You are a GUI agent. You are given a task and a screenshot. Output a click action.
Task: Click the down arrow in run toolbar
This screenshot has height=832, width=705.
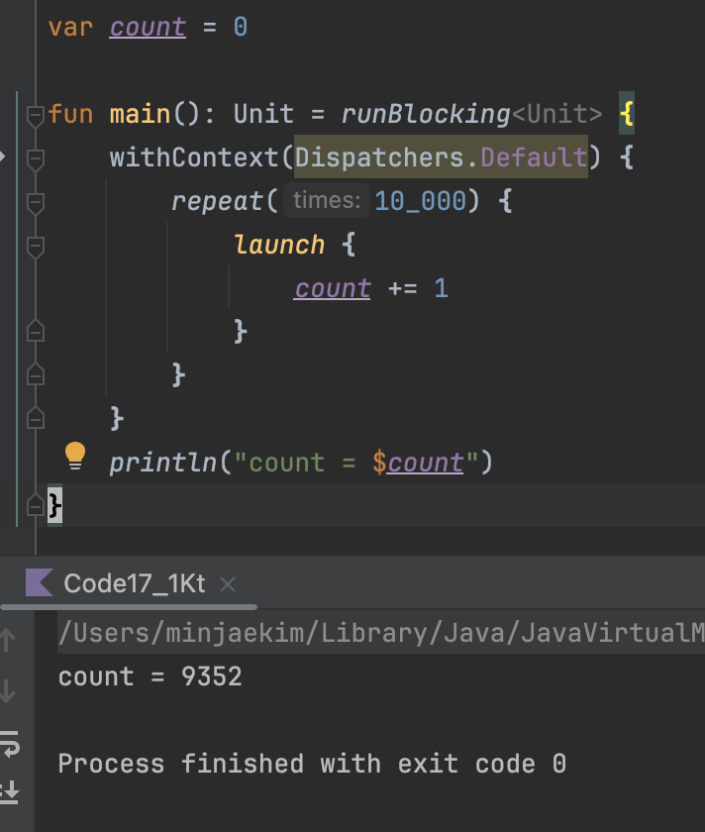8,691
